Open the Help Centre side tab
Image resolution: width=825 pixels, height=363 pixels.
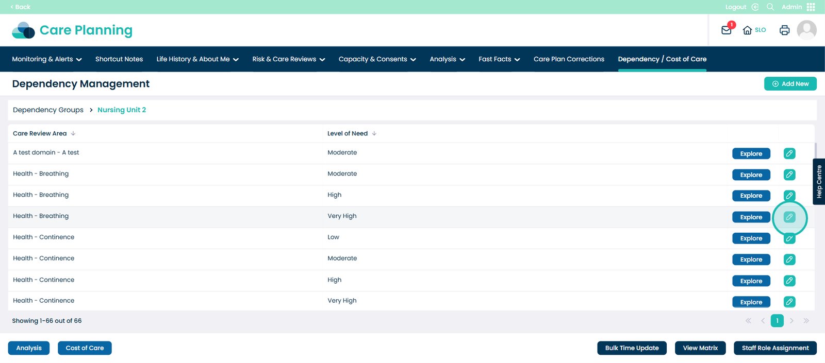click(819, 182)
